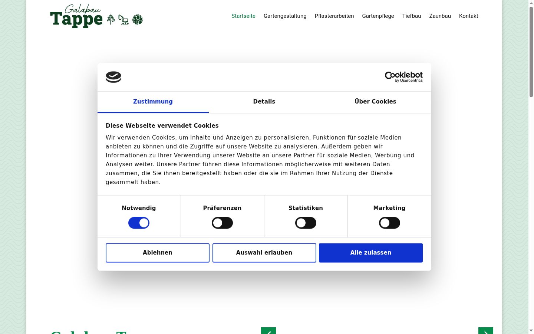Navigate to Gartenpflege page

378,16
